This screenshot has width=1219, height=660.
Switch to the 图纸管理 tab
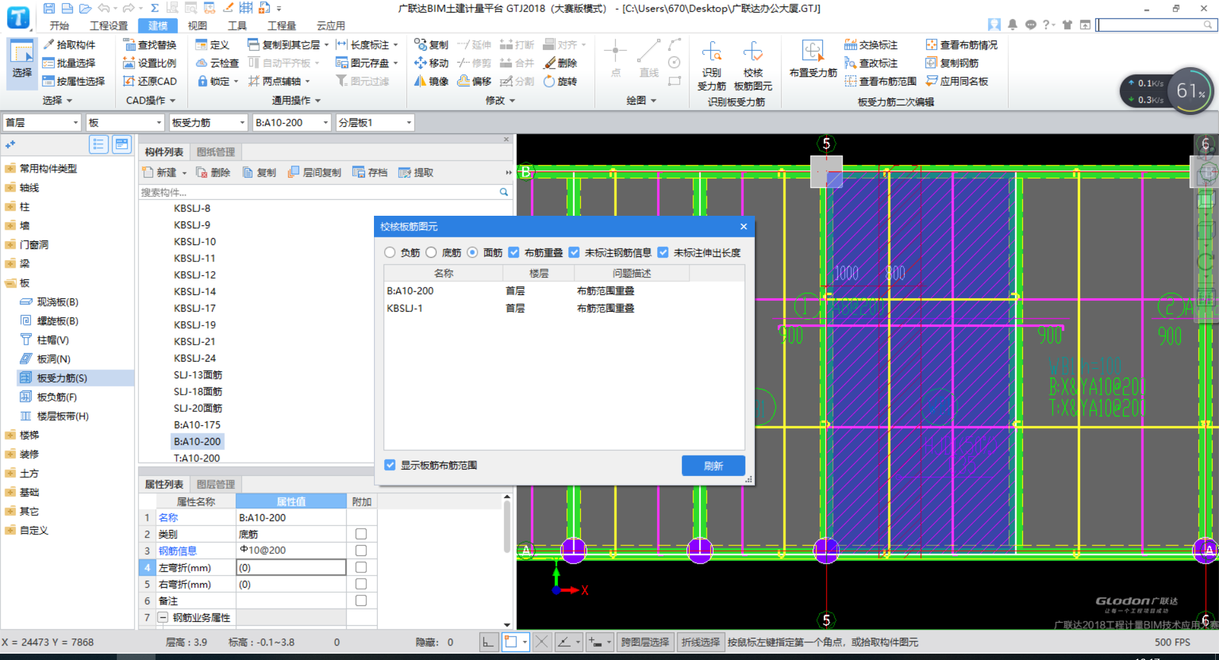216,152
